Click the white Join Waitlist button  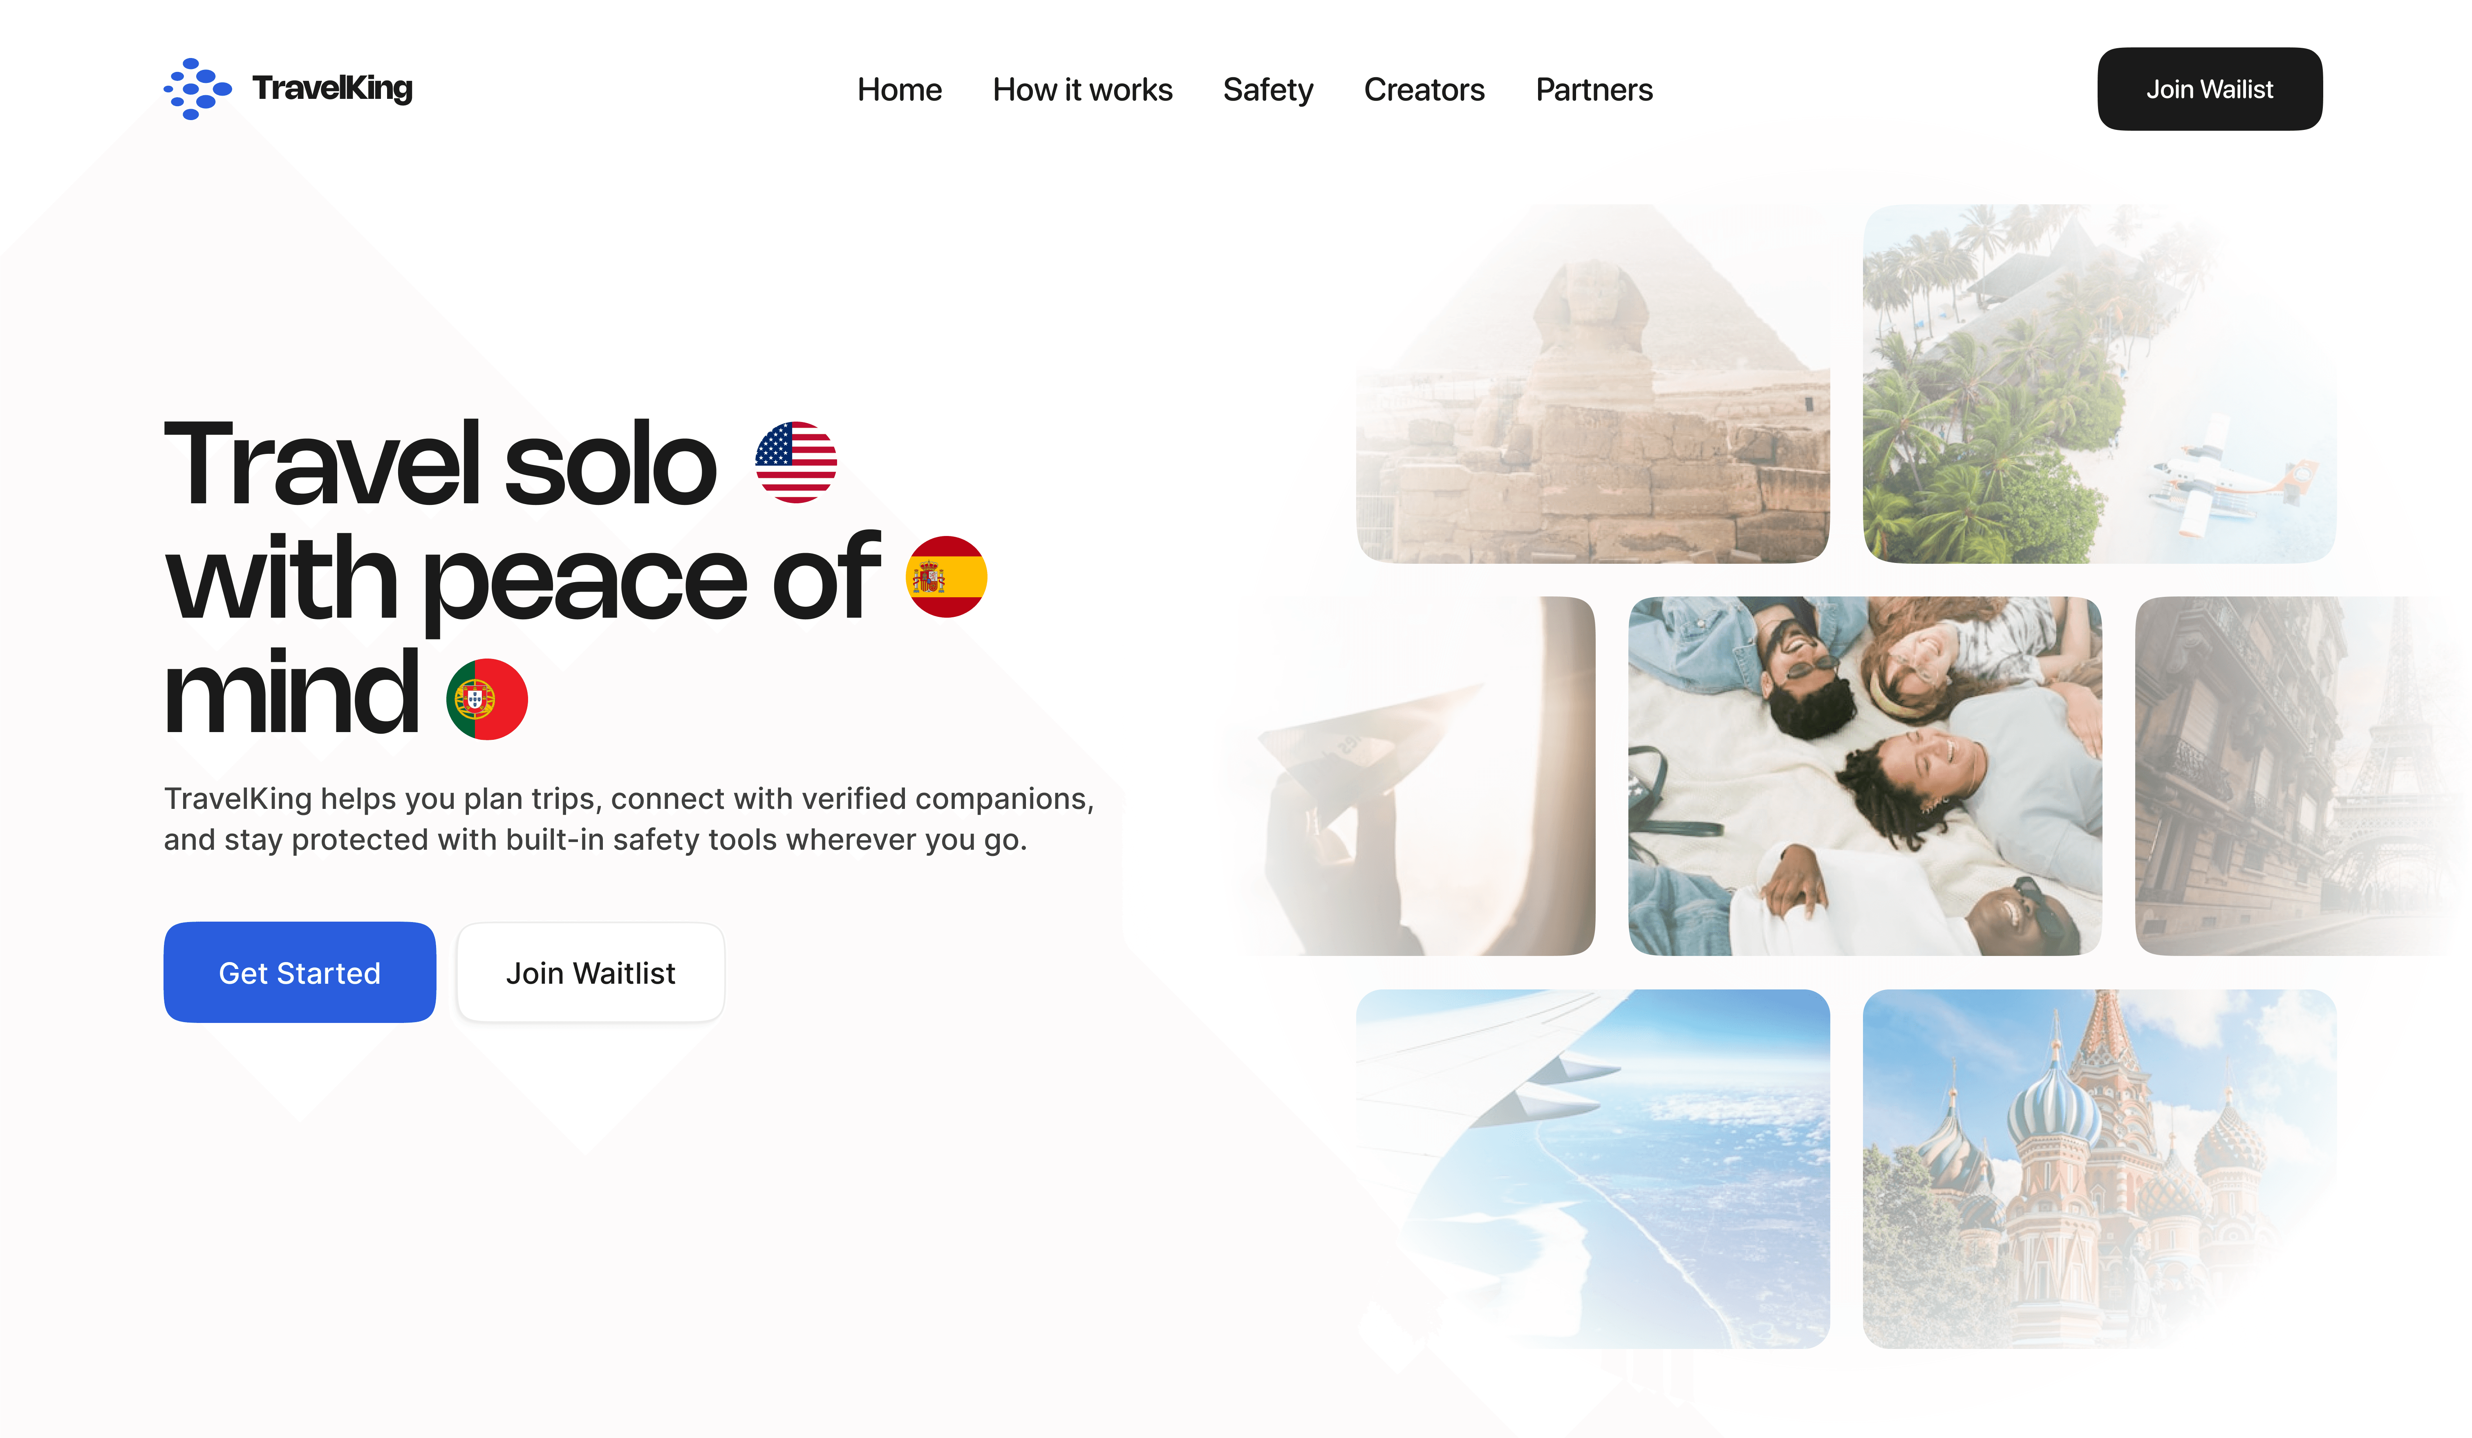591,972
